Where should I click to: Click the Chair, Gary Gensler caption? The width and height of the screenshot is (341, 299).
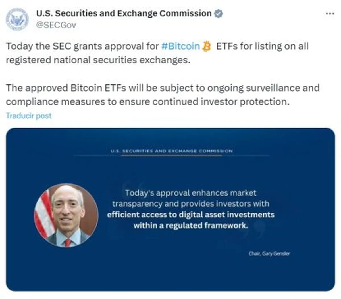[x=269, y=253]
